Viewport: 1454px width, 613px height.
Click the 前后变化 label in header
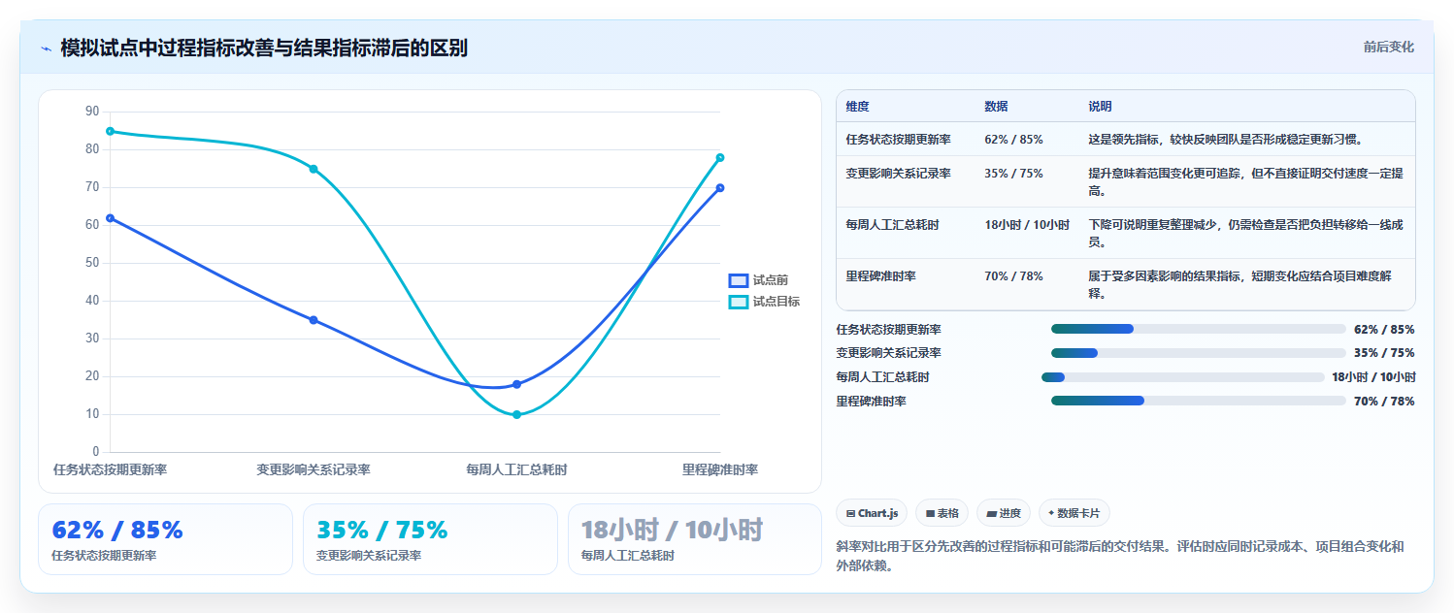[x=1389, y=47]
